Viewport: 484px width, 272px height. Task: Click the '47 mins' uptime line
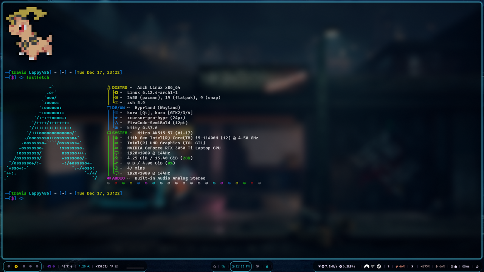(x=136, y=168)
